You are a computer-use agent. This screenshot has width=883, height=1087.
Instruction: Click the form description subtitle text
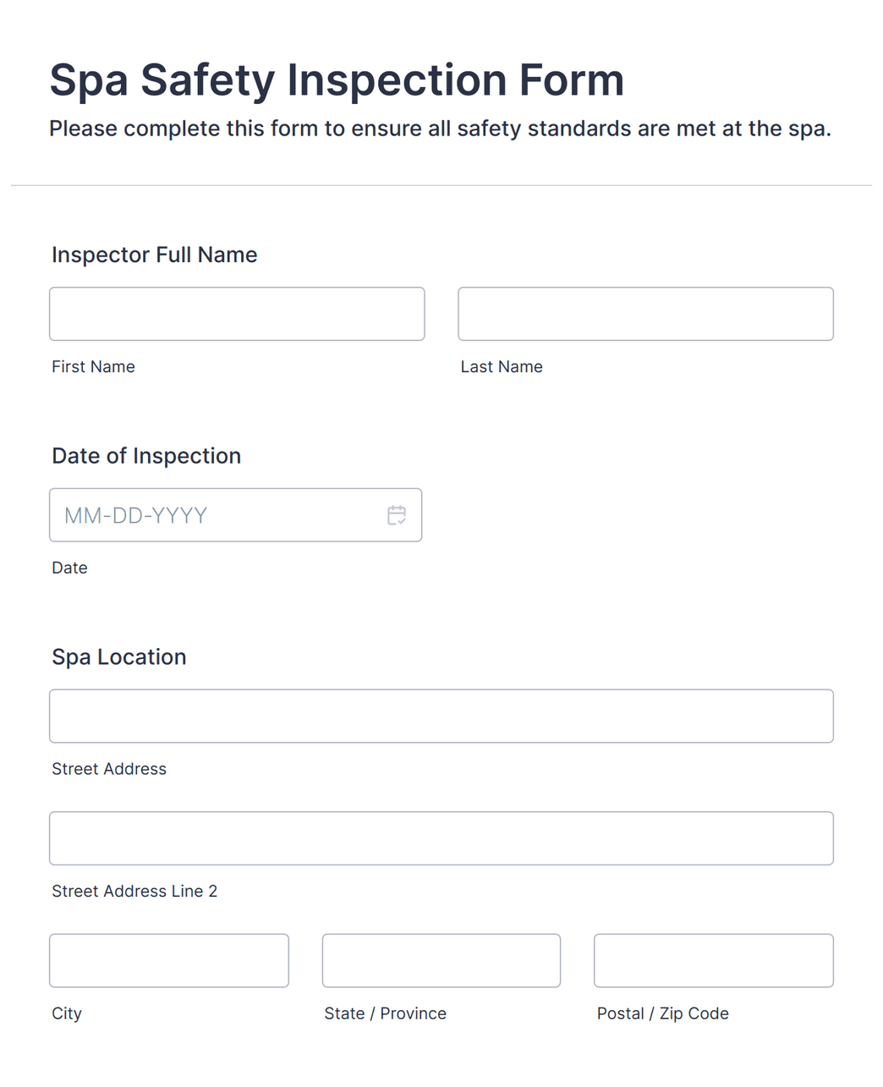(x=440, y=129)
